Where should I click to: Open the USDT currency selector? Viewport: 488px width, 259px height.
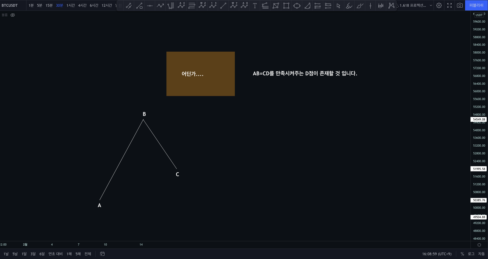pos(479,15)
